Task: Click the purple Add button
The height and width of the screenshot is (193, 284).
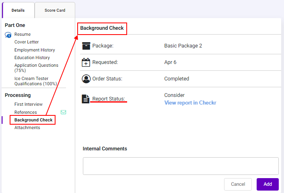Action: 268,184
